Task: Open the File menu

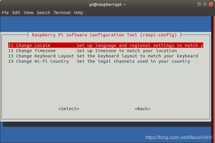Action: (5, 13)
